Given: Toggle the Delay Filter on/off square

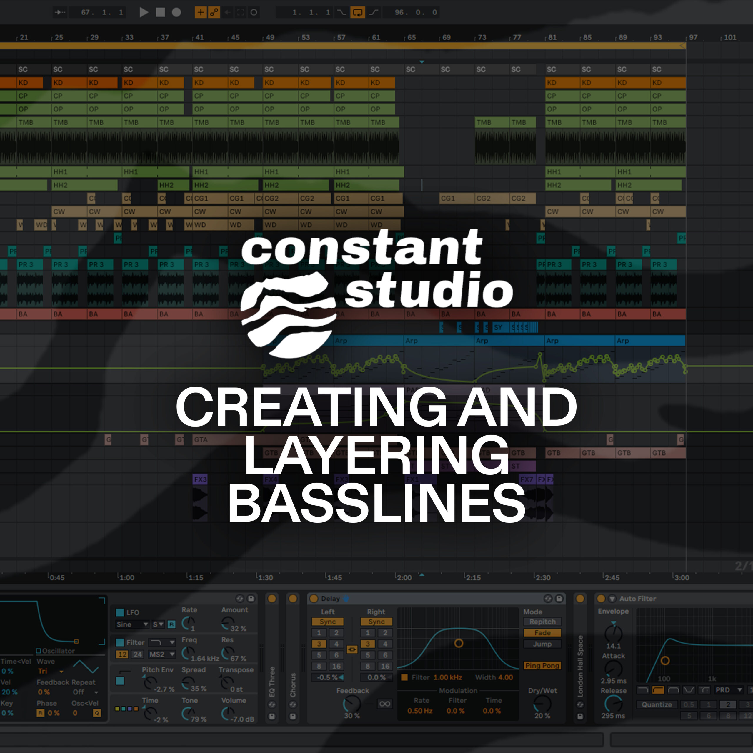Looking at the screenshot, I should [404, 677].
